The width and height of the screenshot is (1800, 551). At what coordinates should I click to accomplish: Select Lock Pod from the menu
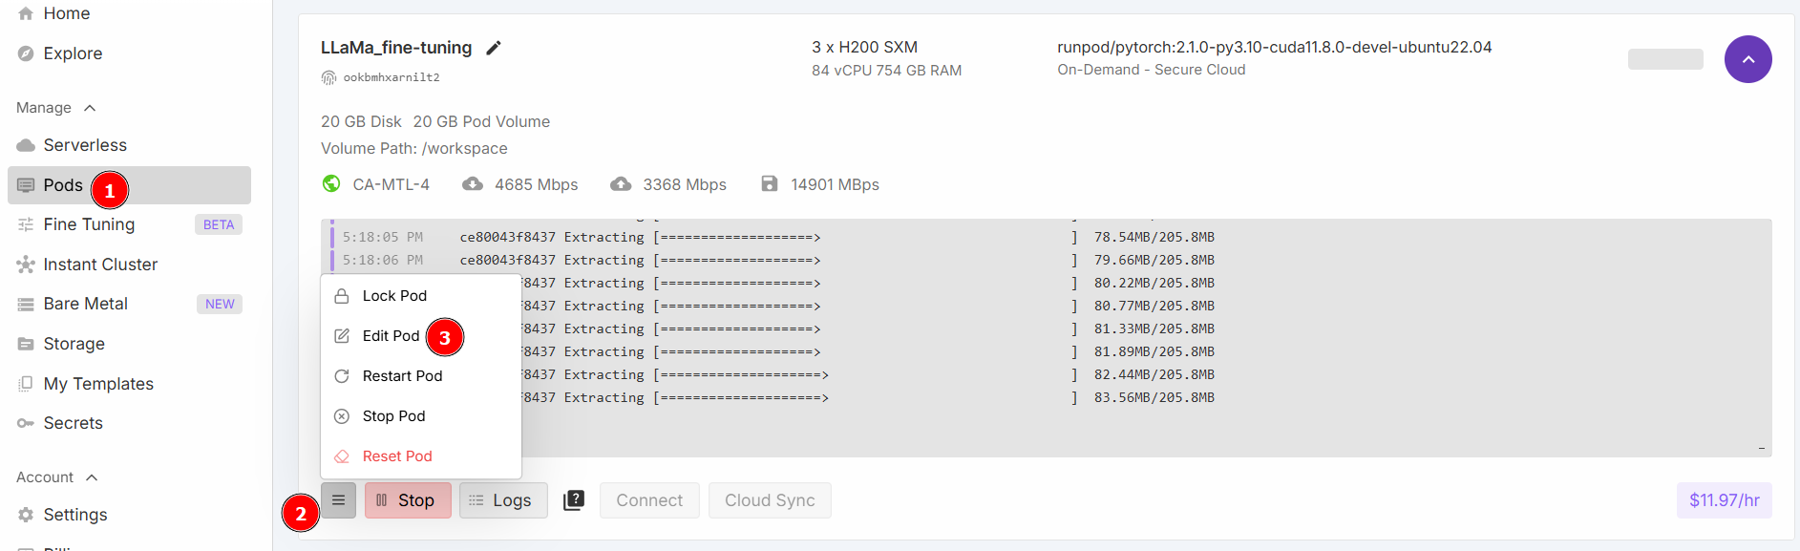point(394,296)
